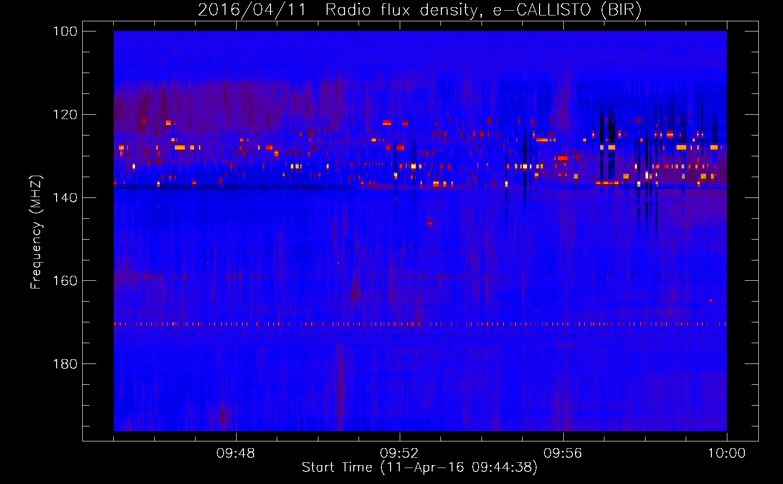Image resolution: width=783 pixels, height=484 pixels.
Task: Click the 'Start Time (11-Apr-16 09:44:38)' axis label
Action: tap(420, 468)
